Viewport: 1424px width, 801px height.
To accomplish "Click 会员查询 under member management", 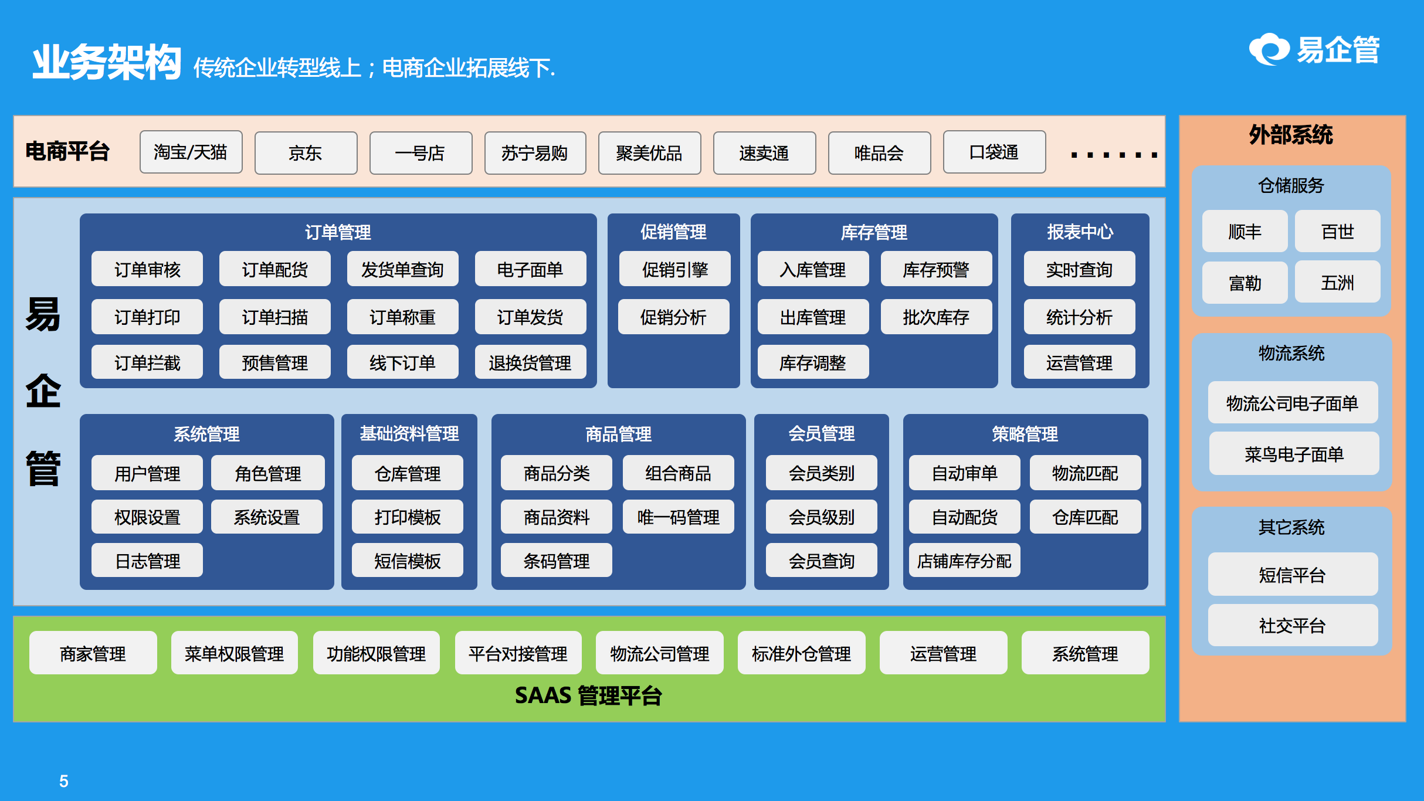I will (x=821, y=559).
